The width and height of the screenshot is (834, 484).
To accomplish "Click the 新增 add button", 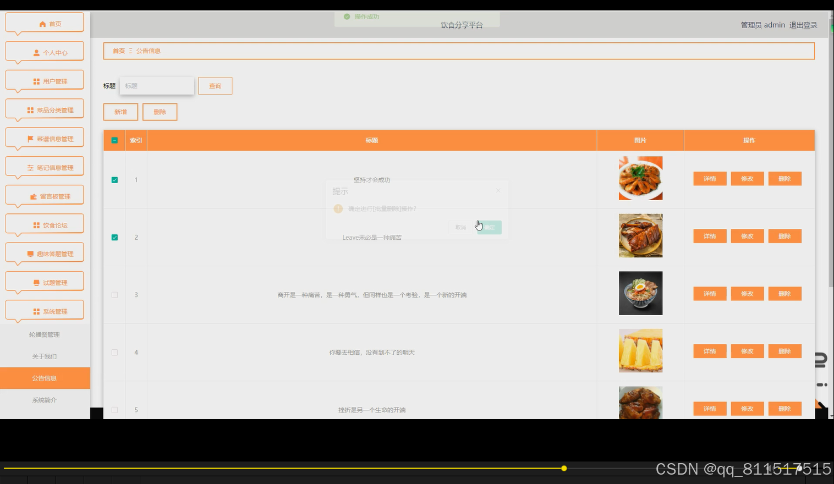I will [x=120, y=112].
